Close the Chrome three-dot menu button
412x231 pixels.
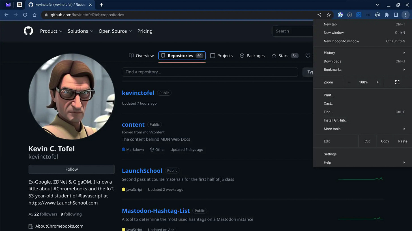pyautogui.click(x=405, y=15)
